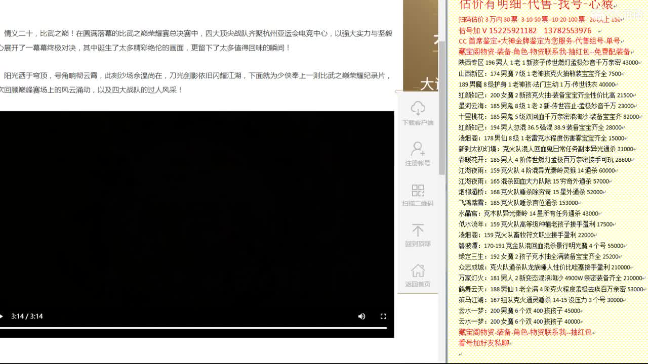Select the 水晶宫 克木队 listing row
This screenshot has width=648, height=364.
(x=529, y=213)
